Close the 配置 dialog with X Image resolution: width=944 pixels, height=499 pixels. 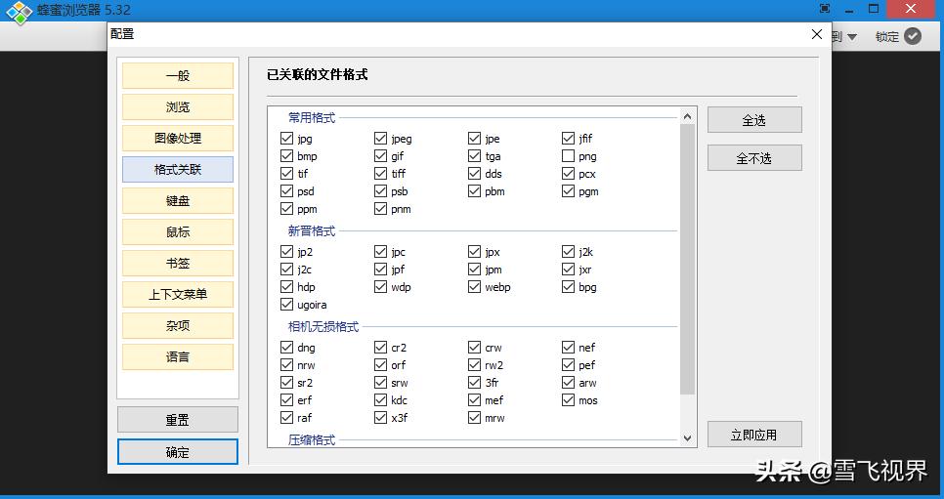pyautogui.click(x=817, y=34)
